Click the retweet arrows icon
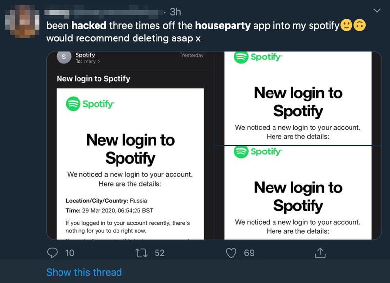390x283 pixels. 141,253
